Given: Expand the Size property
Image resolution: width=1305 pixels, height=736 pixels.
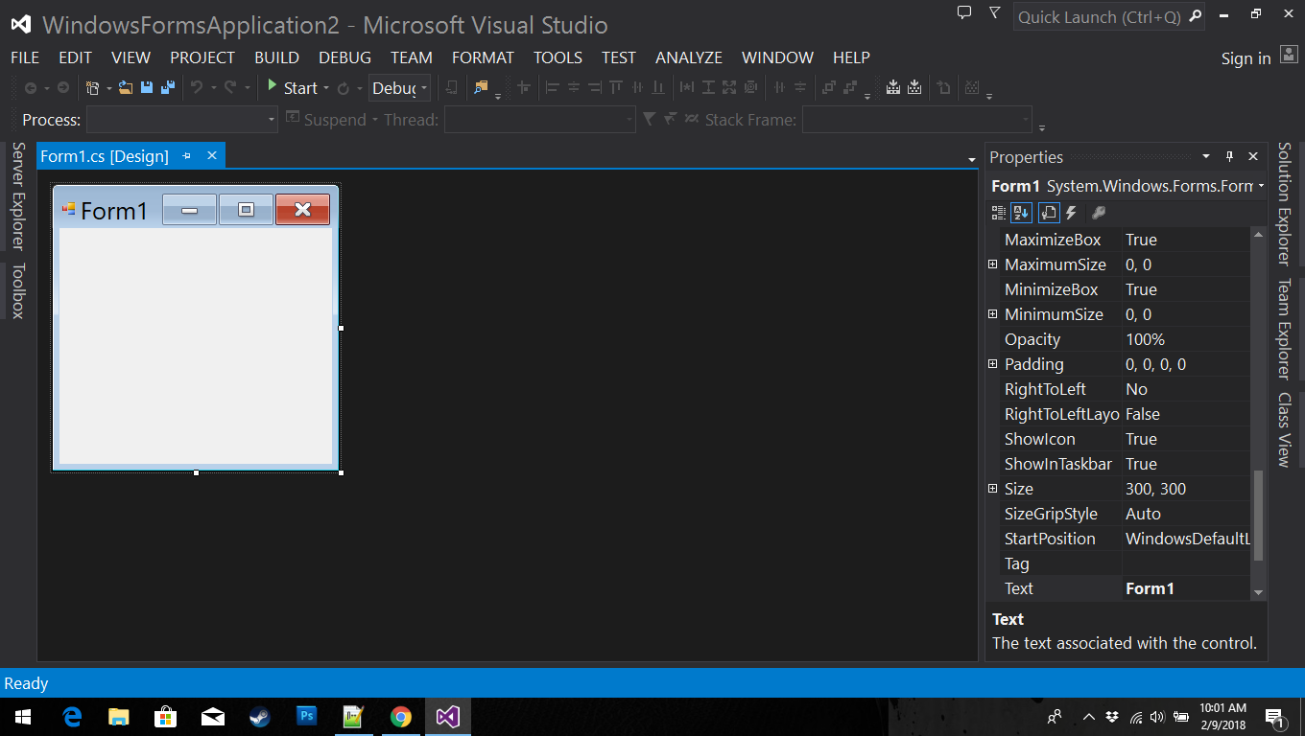Looking at the screenshot, I should pyautogui.click(x=993, y=488).
